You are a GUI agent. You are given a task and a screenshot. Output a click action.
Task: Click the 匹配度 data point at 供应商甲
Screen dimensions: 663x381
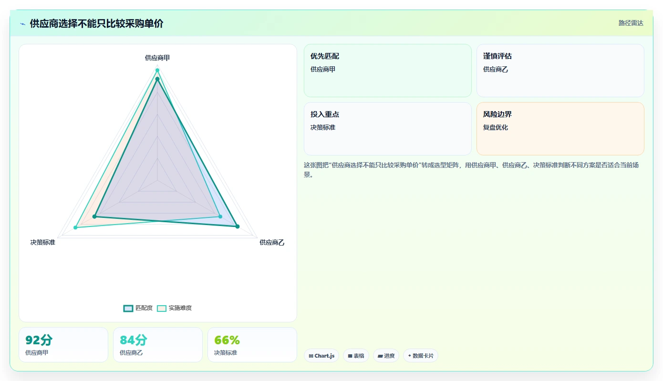coord(157,79)
